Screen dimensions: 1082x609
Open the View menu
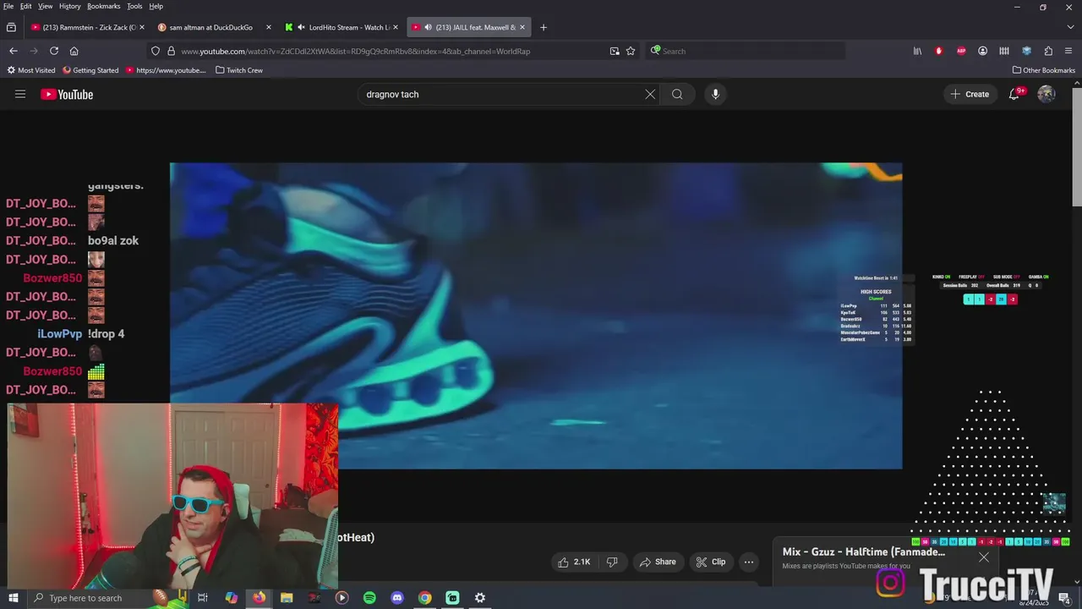tap(45, 6)
